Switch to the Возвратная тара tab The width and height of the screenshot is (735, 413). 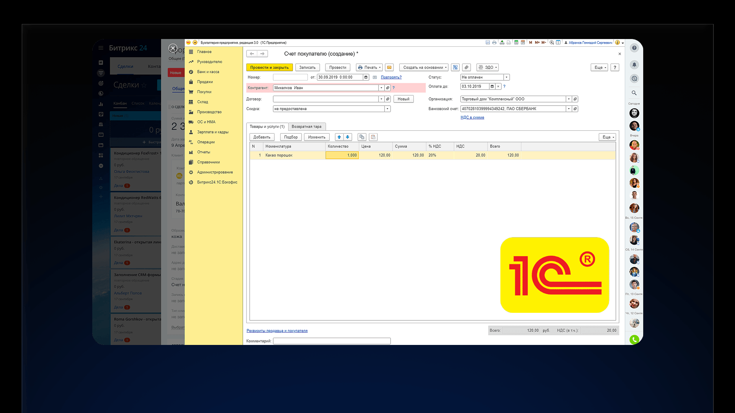click(307, 127)
